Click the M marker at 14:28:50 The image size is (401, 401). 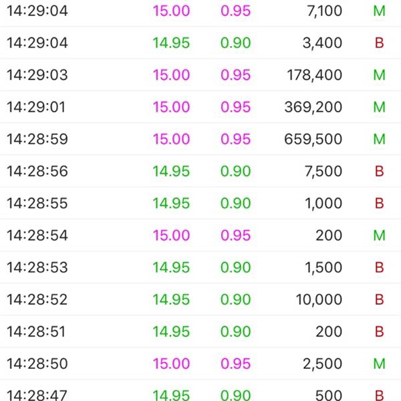379,364
